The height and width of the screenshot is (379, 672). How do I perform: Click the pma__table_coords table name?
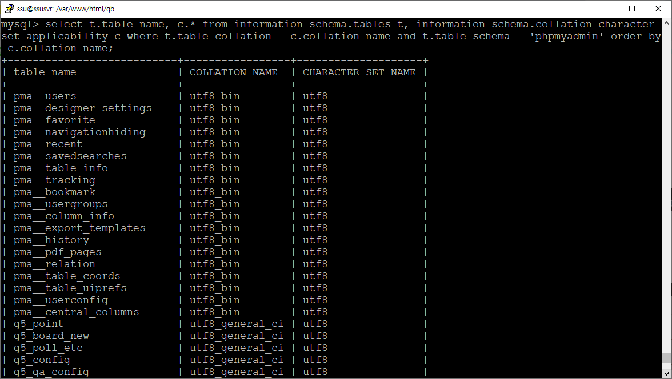67,276
